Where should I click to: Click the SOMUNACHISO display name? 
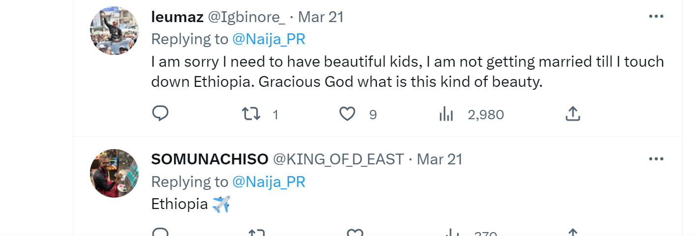(210, 159)
